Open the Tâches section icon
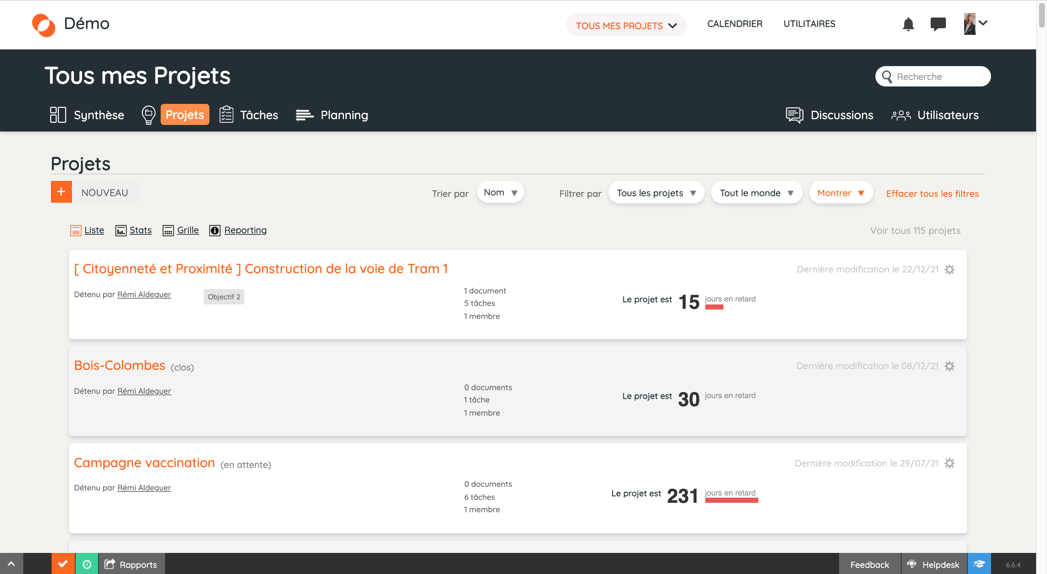The image size is (1047, 574). (x=226, y=114)
